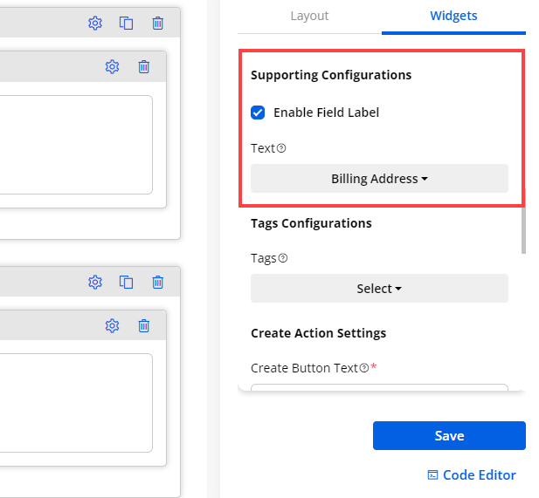Delete the bottom inner widget using trash icon

click(x=144, y=325)
